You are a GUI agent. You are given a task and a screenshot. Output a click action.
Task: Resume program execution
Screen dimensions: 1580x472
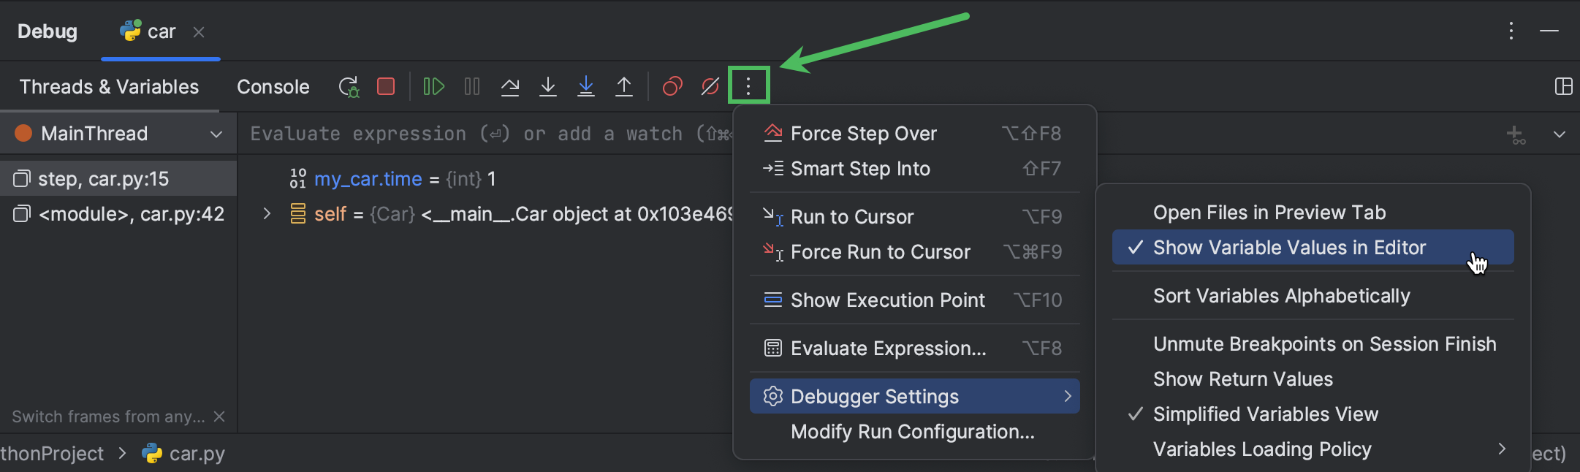point(433,87)
